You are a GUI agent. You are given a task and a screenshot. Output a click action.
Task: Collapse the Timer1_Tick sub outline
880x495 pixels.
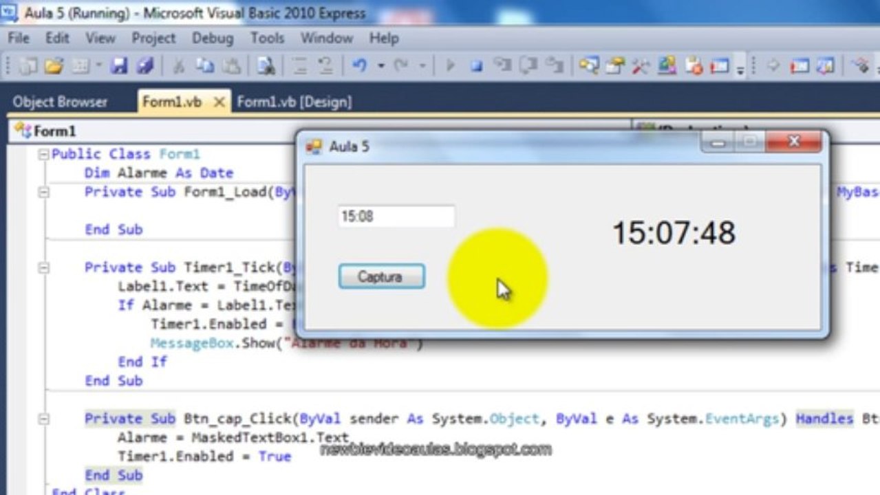point(44,268)
